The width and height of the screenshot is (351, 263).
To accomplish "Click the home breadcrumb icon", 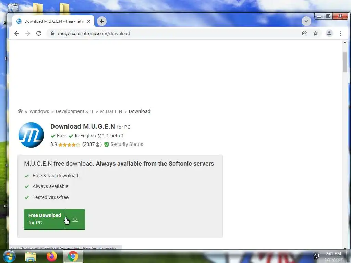I will click(x=20, y=111).
